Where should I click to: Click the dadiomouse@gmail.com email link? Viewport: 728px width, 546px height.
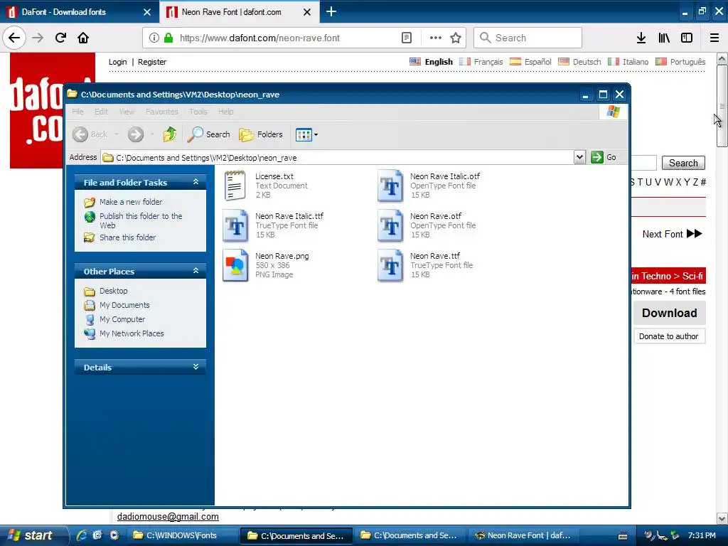tap(168, 516)
